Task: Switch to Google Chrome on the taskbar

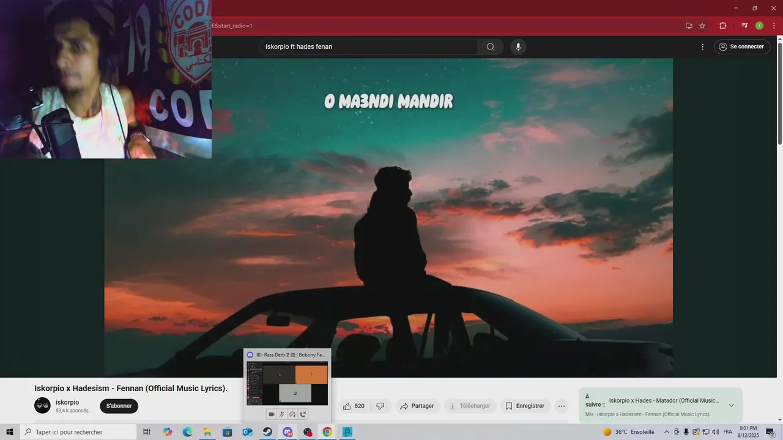Action: (327, 432)
